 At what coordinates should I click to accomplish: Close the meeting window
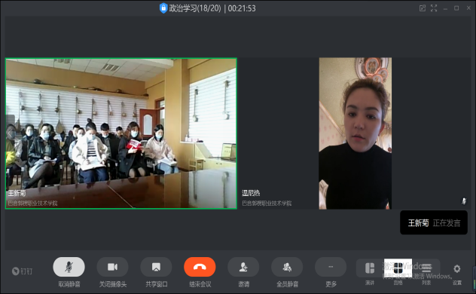pos(468,8)
